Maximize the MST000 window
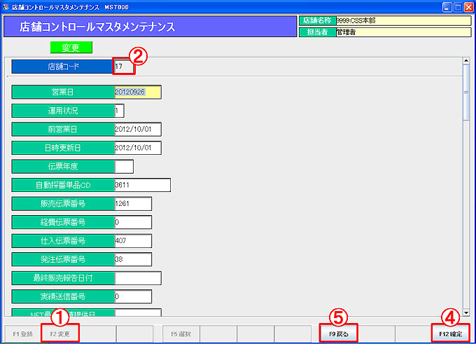This screenshot has width=476, height=344. [x=458, y=7]
